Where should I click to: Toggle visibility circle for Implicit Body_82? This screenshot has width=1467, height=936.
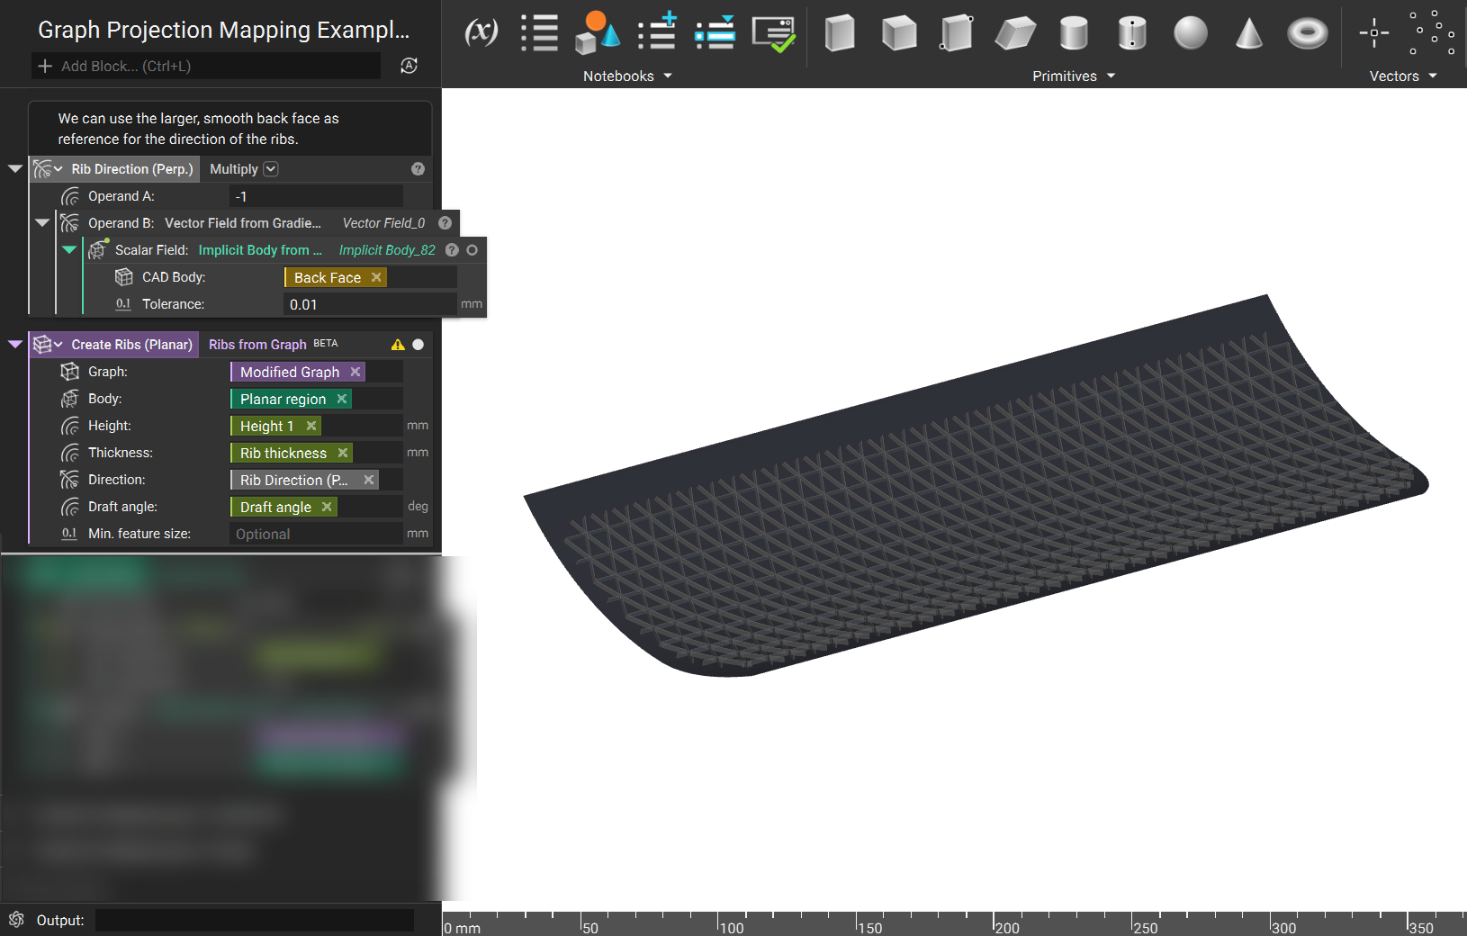tap(472, 250)
